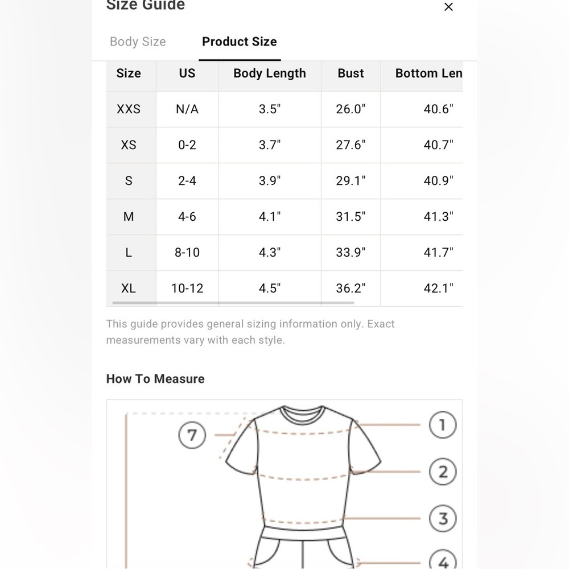This screenshot has width=569, height=569.
Task: Close the Size Guide dialog
Action: tap(448, 7)
